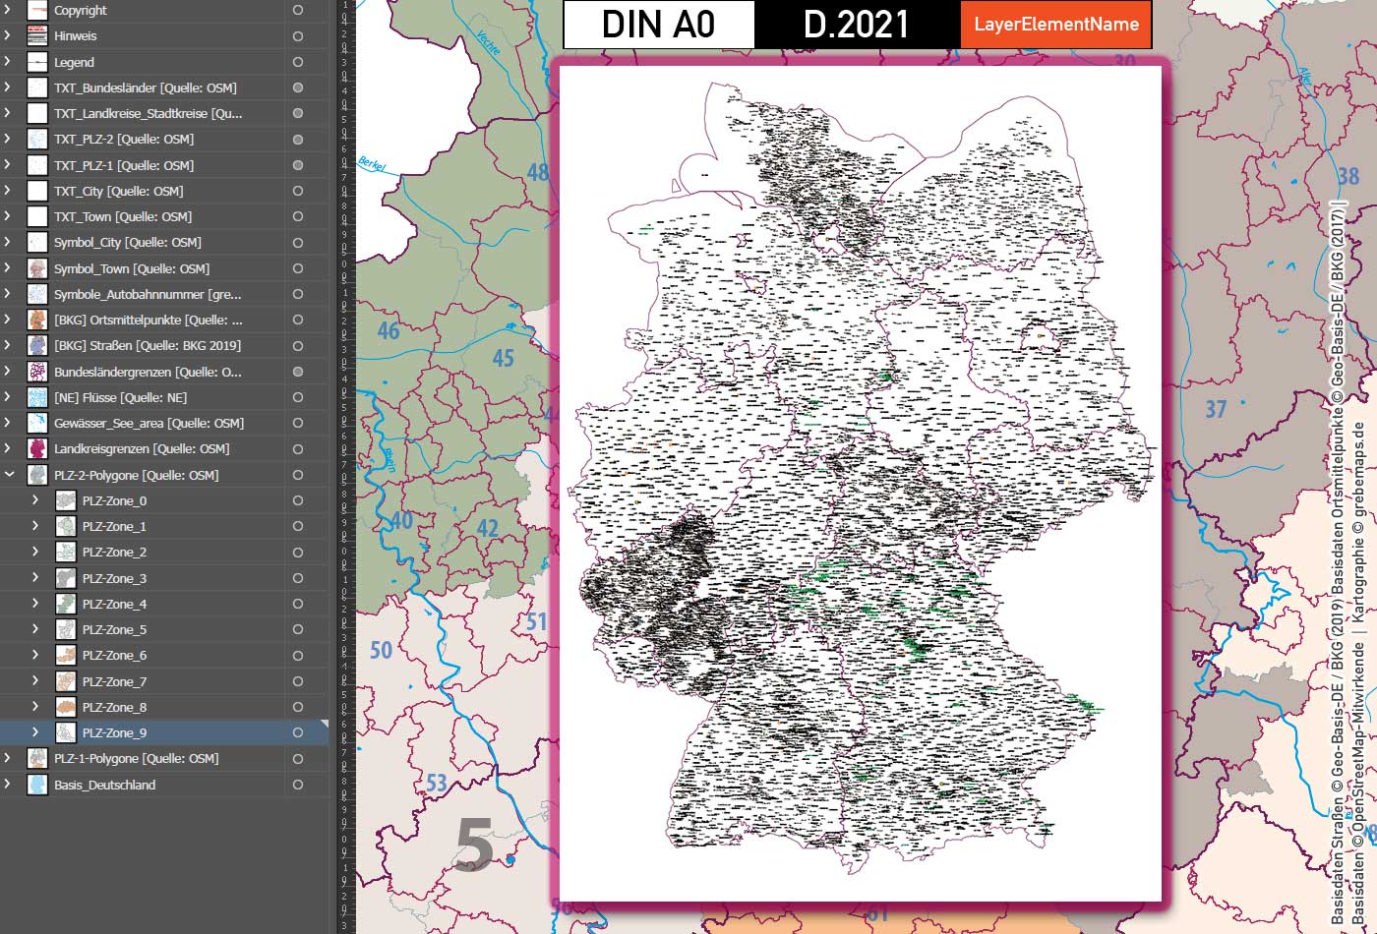The image size is (1377, 934).
Task: Click the [NE] Flüsse layer thumbnail
Action: pyautogui.click(x=35, y=397)
